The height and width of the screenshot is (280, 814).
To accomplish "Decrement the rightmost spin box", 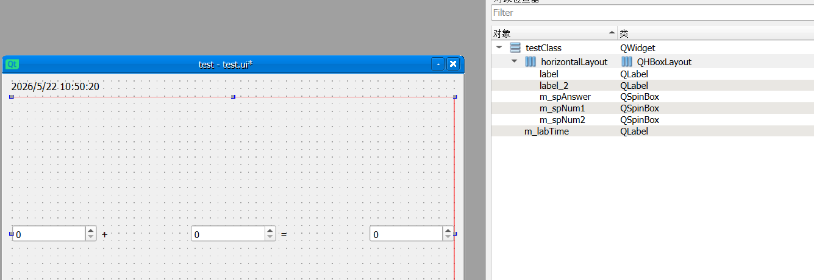I will click(448, 237).
